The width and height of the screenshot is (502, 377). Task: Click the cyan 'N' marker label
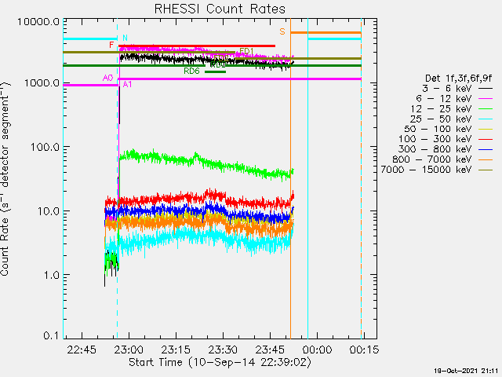125,38
